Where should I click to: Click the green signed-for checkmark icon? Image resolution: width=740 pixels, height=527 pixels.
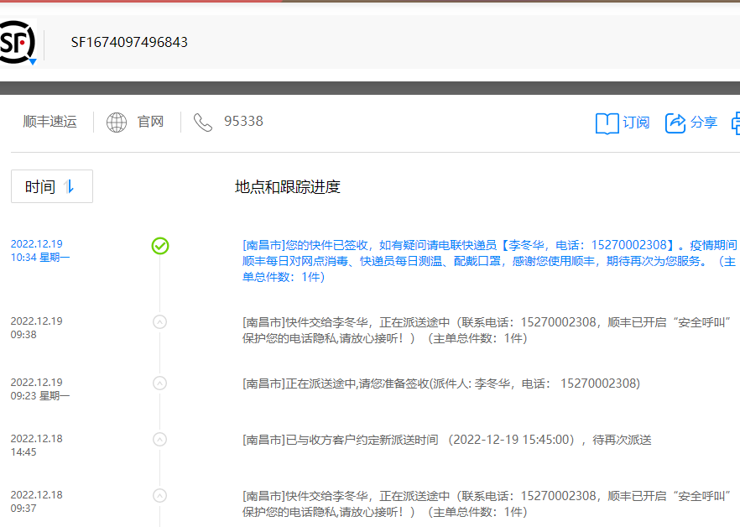click(160, 246)
